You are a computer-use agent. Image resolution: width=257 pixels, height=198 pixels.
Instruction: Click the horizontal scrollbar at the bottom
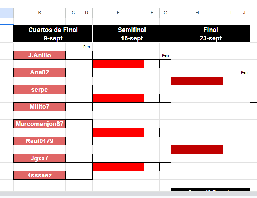coord(129,194)
